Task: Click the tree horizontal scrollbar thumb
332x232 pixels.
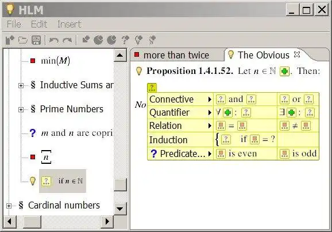Action: tap(32, 222)
